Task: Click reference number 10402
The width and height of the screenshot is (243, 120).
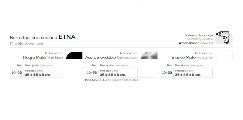Action: click(17, 73)
